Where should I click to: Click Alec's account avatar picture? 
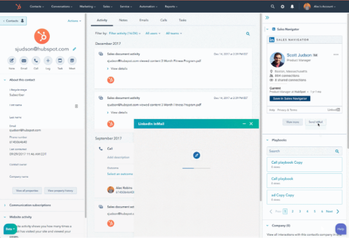(x=307, y=7)
